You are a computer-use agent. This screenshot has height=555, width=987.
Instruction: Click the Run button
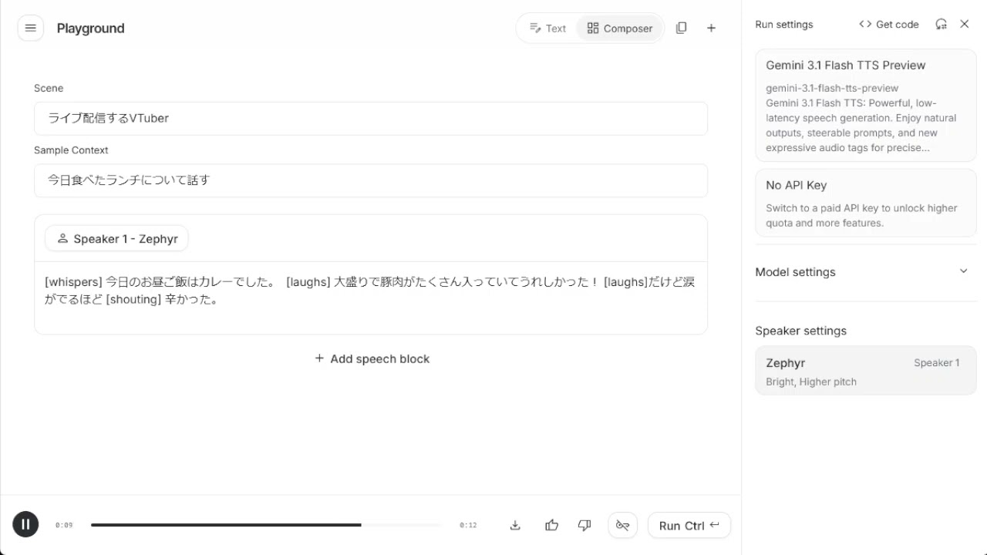point(689,526)
